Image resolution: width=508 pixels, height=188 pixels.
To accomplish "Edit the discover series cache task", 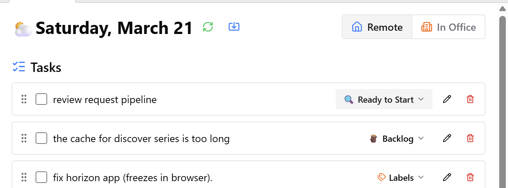I will point(447,138).
